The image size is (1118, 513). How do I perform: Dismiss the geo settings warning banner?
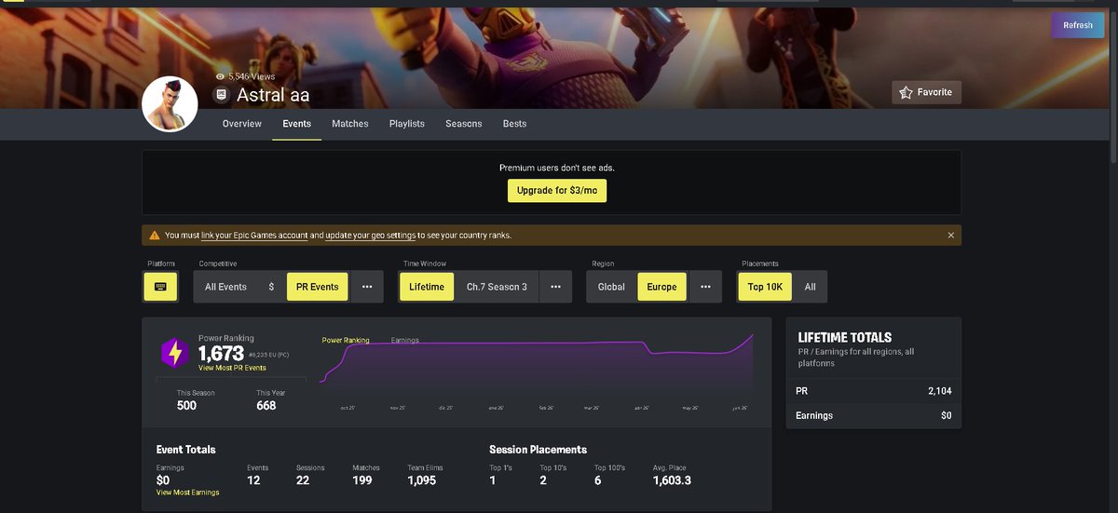(950, 236)
